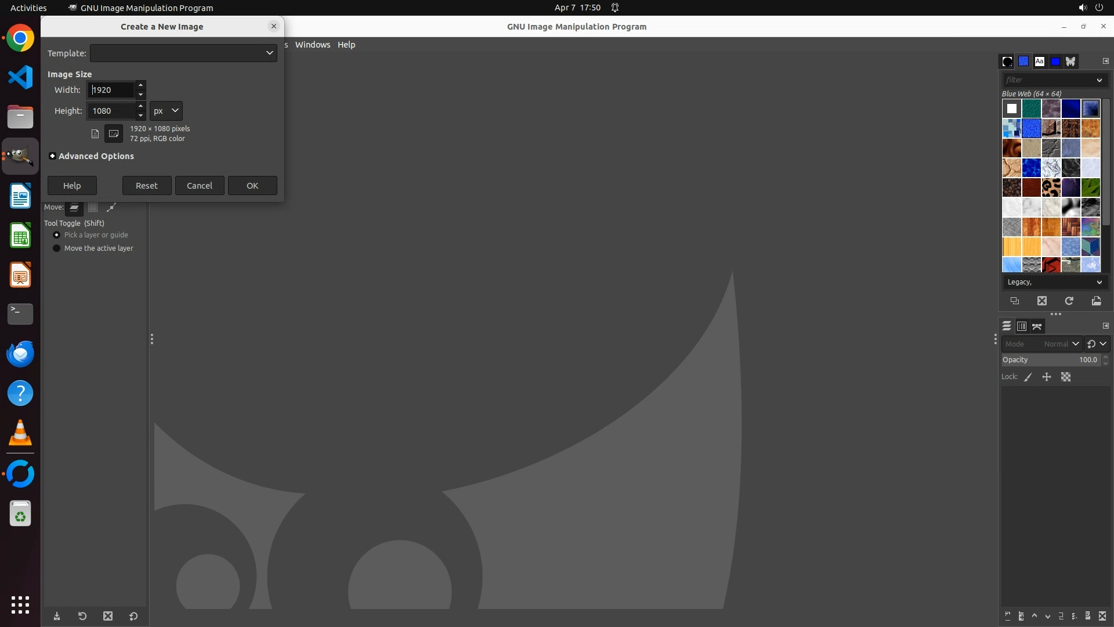Click the Reset button
This screenshot has width=1114, height=627.
point(146,186)
